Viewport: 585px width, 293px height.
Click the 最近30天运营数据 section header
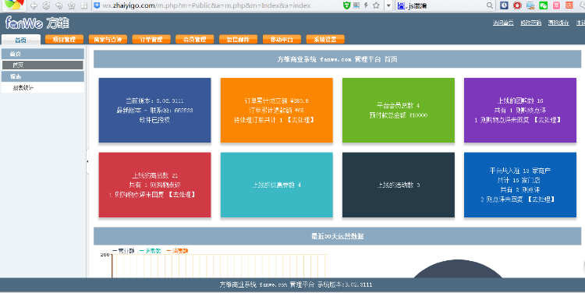[x=337, y=236]
